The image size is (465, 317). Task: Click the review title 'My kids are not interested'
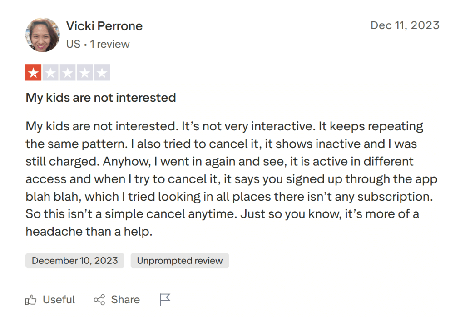(x=101, y=98)
